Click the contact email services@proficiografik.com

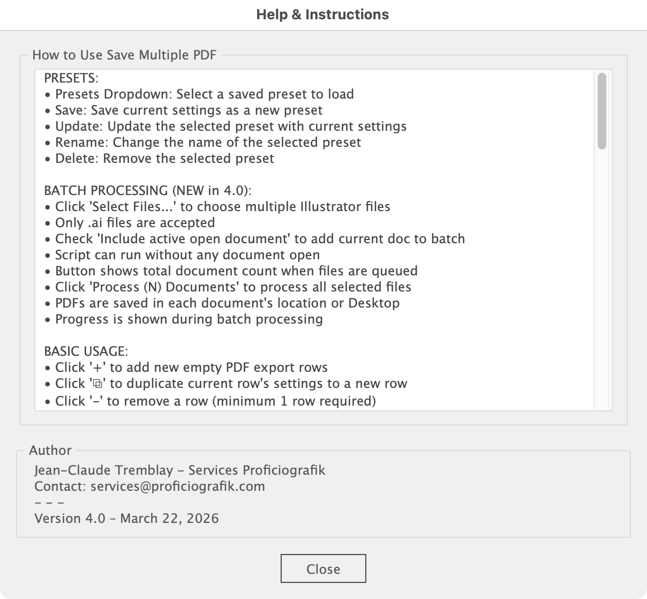pyautogui.click(x=178, y=486)
